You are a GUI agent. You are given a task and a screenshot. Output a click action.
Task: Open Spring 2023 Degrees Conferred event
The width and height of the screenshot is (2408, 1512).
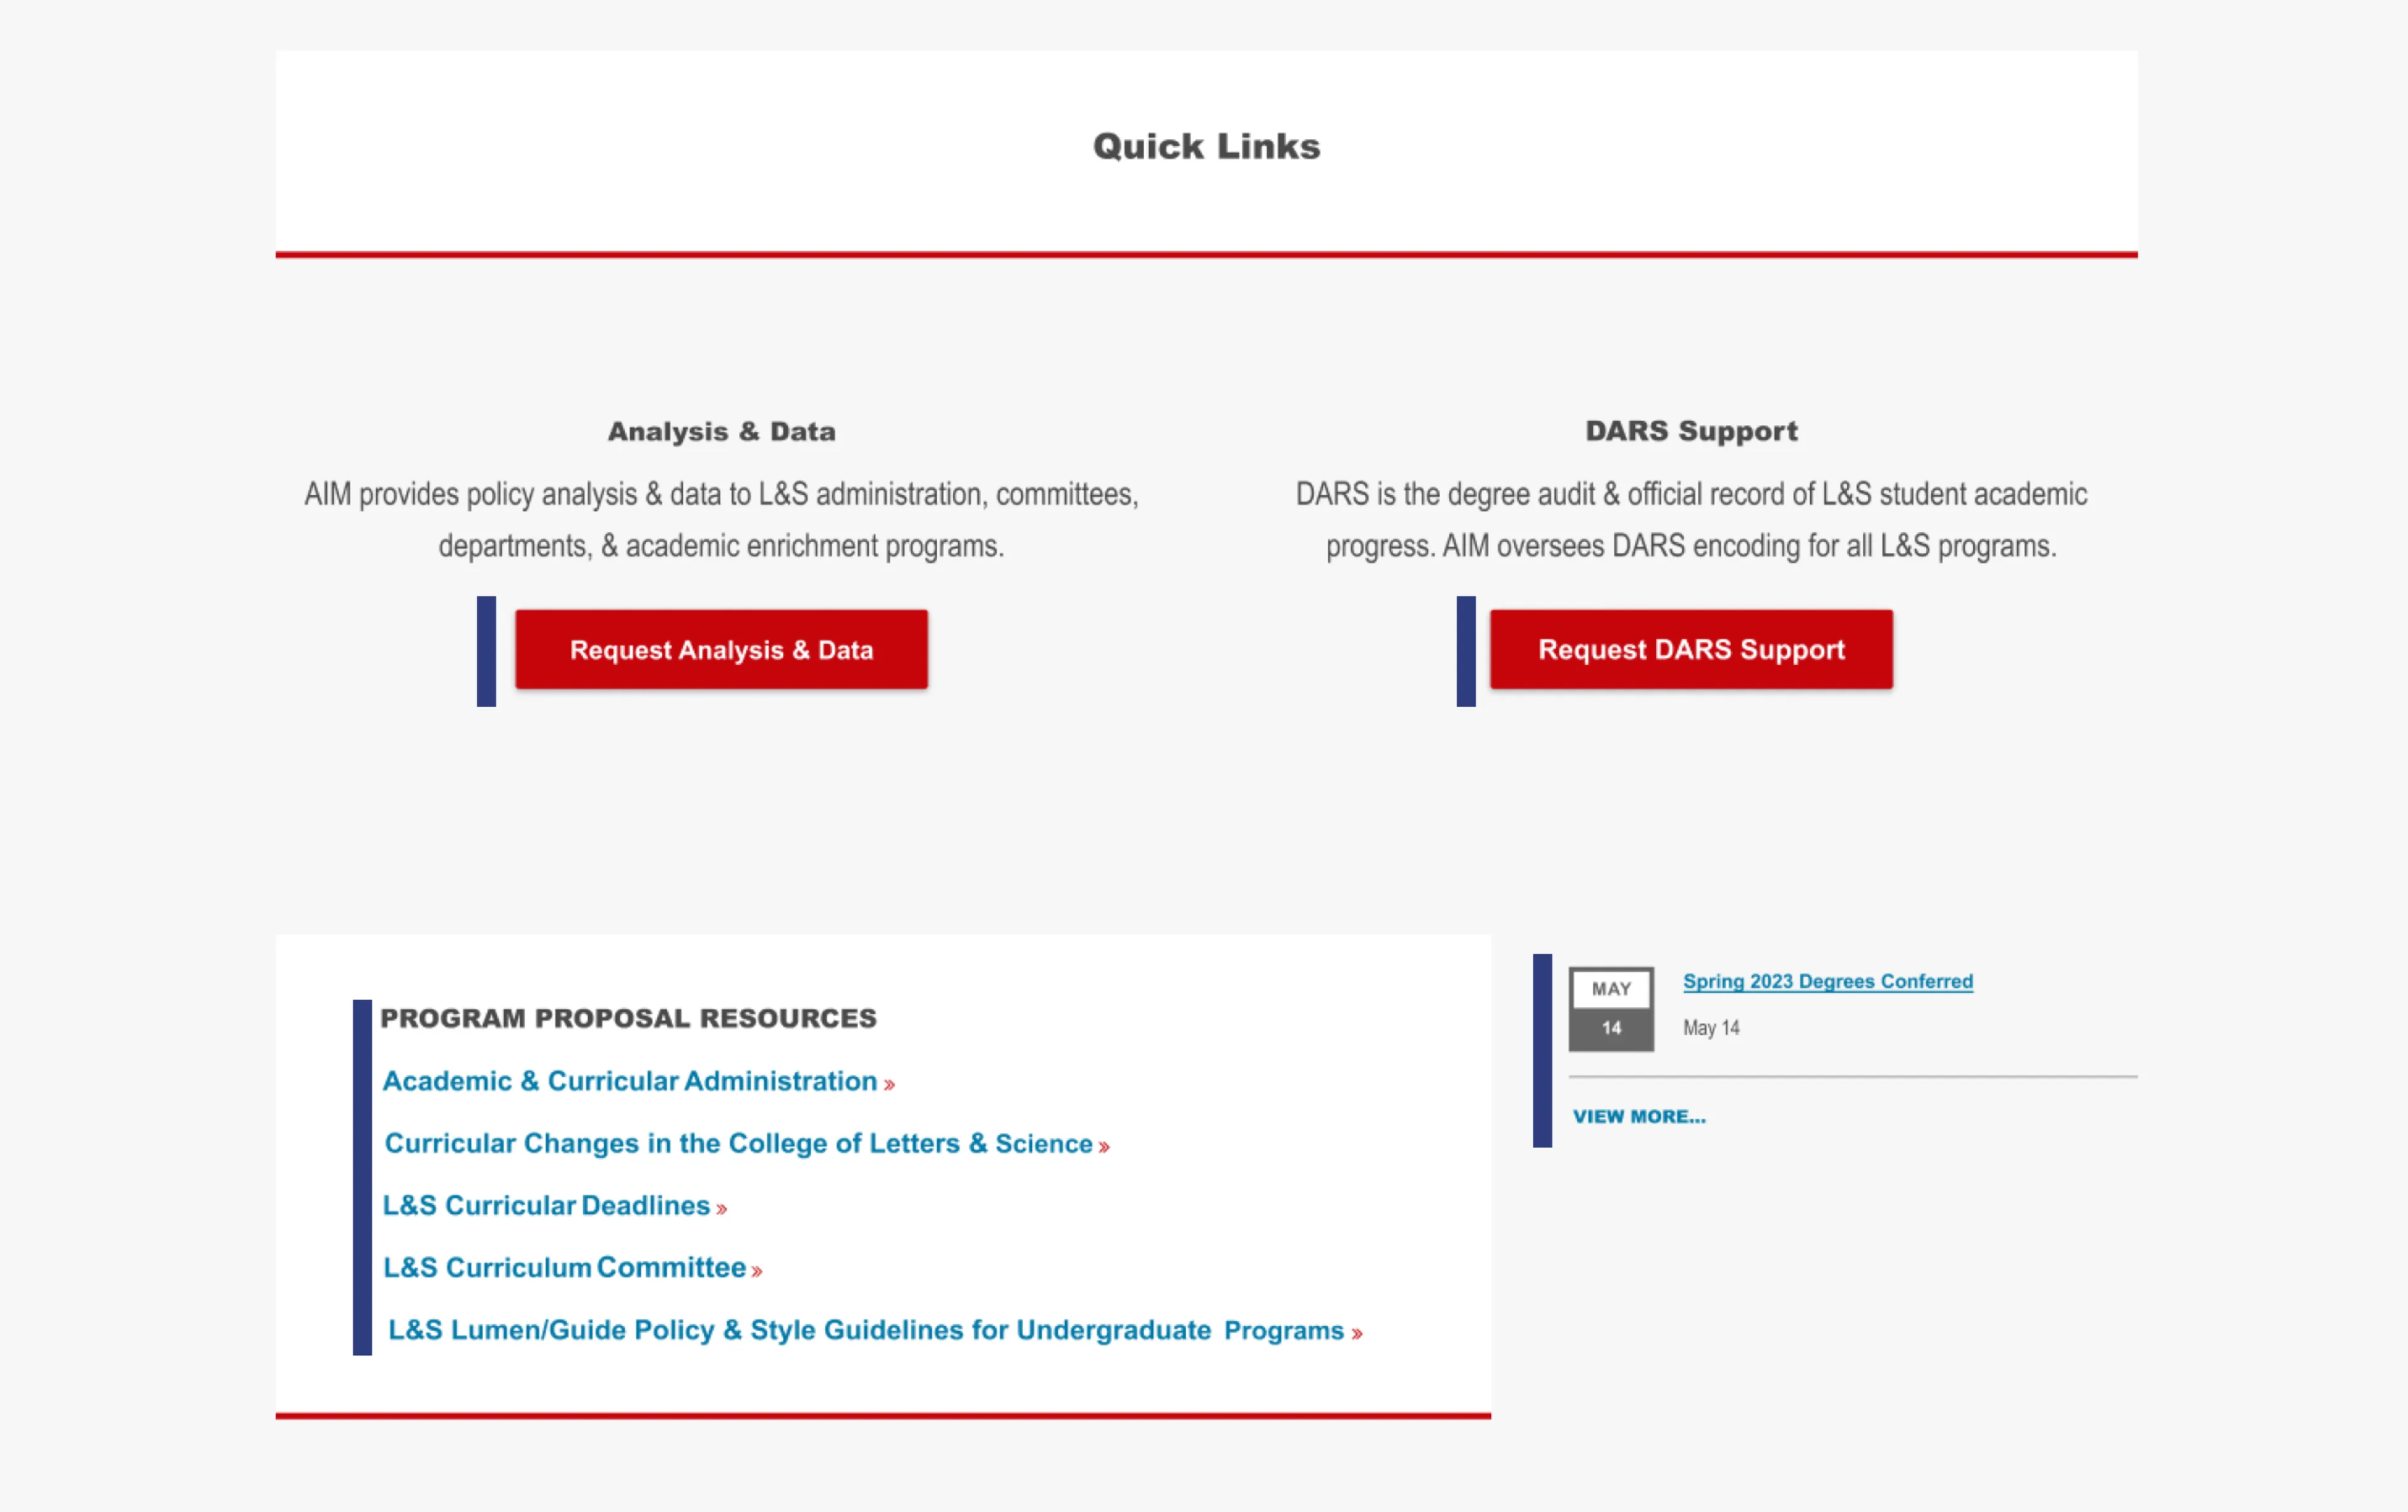1828,981
